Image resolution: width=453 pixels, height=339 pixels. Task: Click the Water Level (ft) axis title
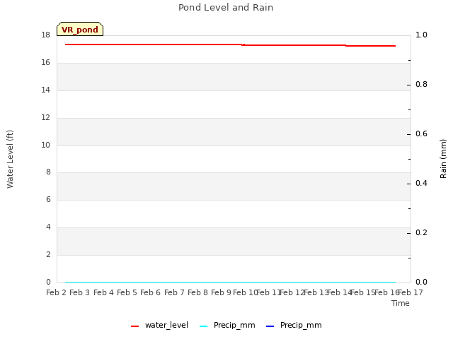coord(10,159)
